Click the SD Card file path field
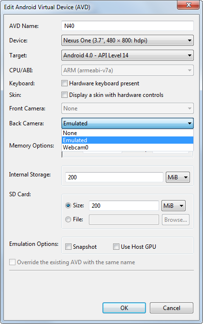203x324 pixels. click(x=124, y=220)
